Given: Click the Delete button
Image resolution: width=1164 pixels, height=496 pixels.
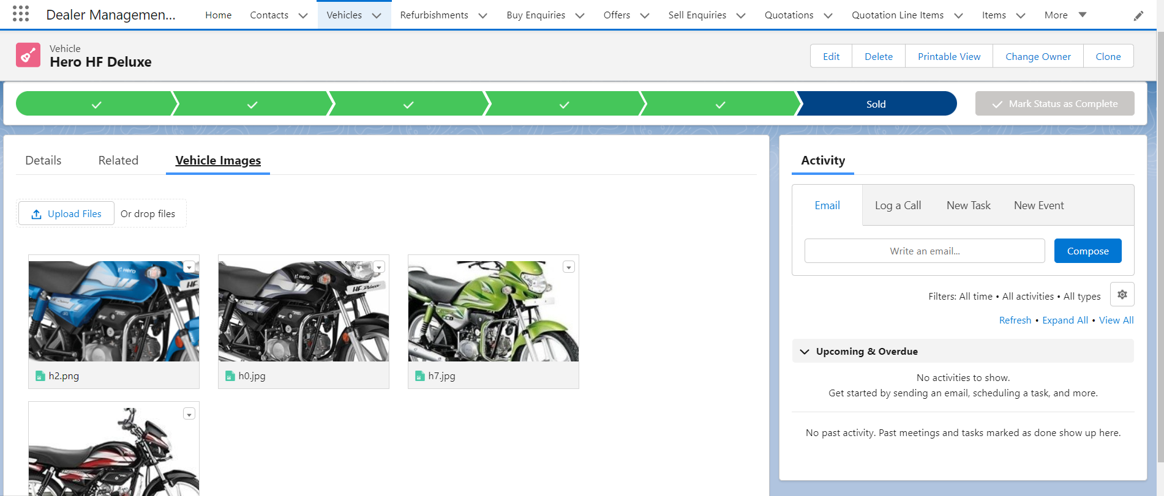Looking at the screenshot, I should pyautogui.click(x=879, y=56).
